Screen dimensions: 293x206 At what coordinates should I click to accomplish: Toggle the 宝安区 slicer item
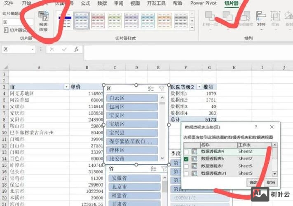132,115
